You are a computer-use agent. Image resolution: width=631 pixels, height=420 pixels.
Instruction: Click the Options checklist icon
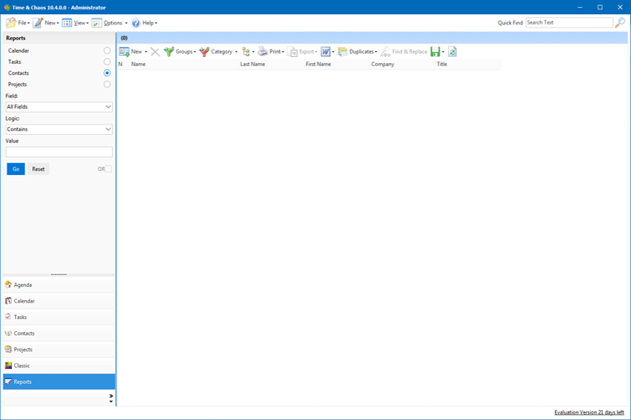(96, 23)
